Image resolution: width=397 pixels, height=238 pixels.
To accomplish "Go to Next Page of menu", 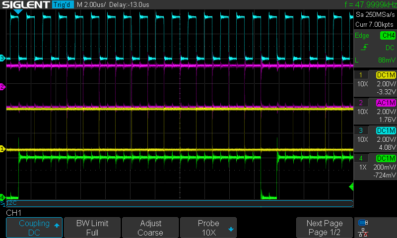I will tap(325, 228).
